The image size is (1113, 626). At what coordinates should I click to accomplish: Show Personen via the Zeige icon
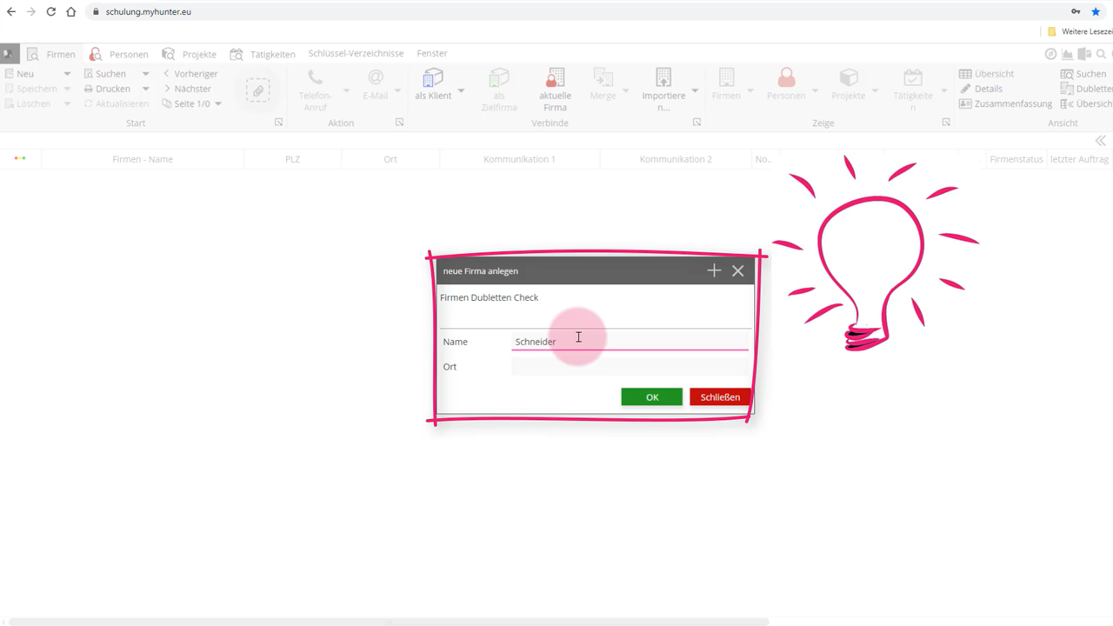[x=786, y=78]
